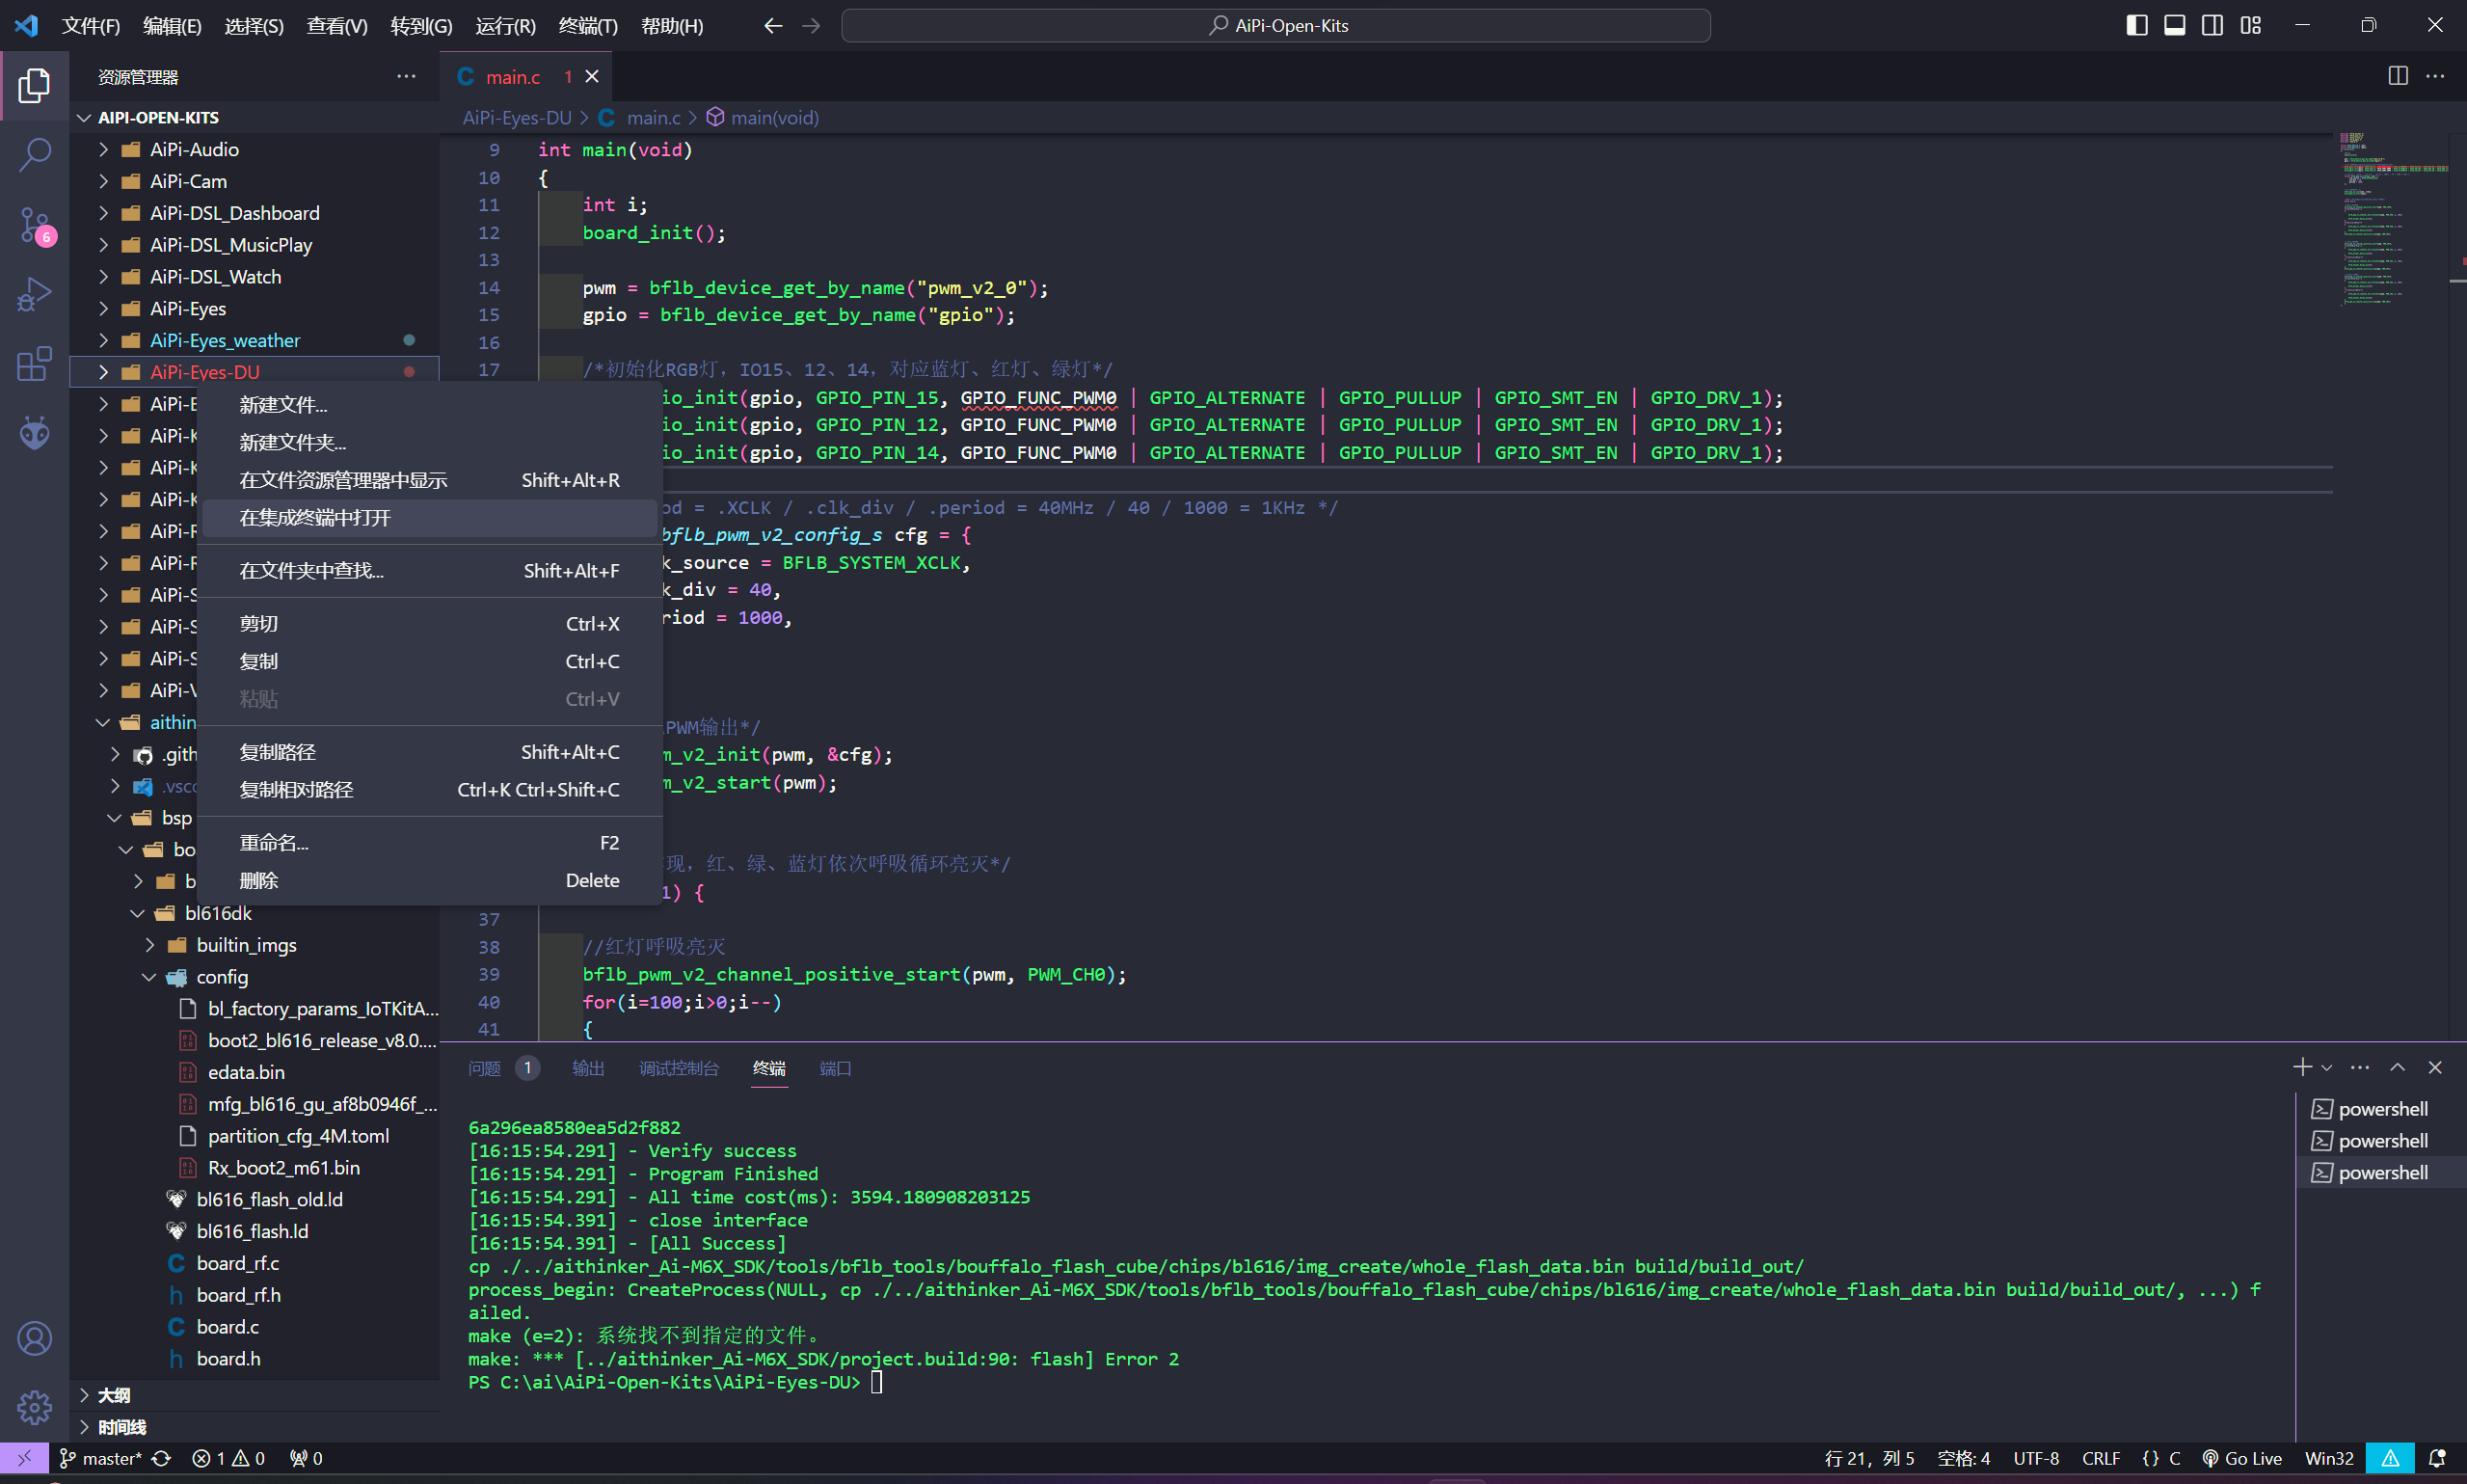Open the 文件(F) menu
The image size is (2467, 1484).
91,26
